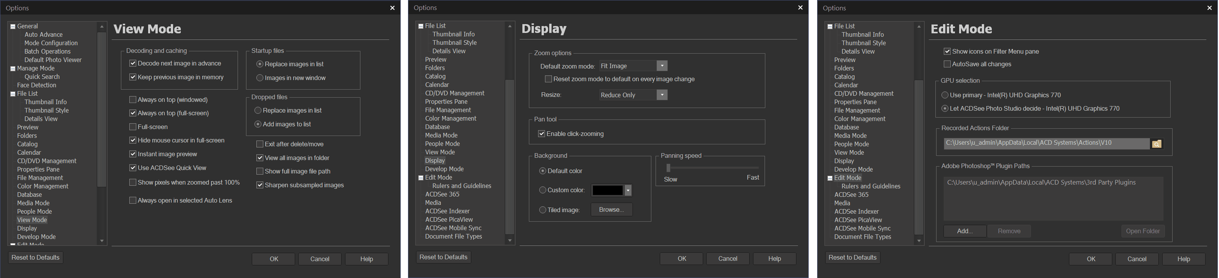The width and height of the screenshot is (1219, 278).
Task: Close the View Mode Options dialog
Action: tap(392, 8)
